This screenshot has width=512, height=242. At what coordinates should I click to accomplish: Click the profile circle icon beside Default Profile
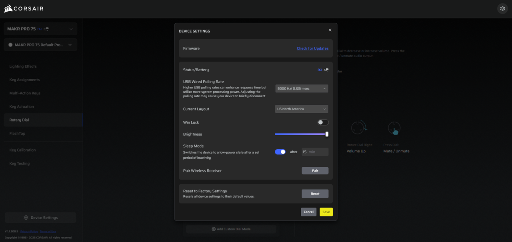10,45
